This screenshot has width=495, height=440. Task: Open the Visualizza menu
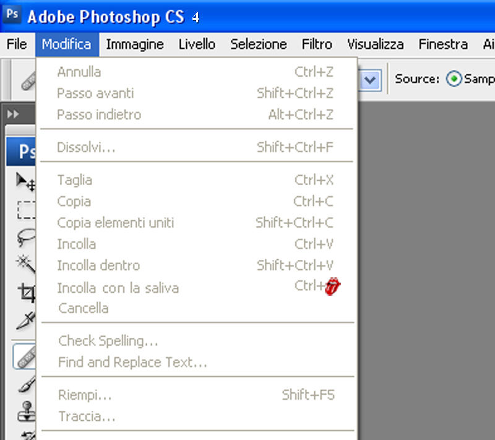point(376,44)
